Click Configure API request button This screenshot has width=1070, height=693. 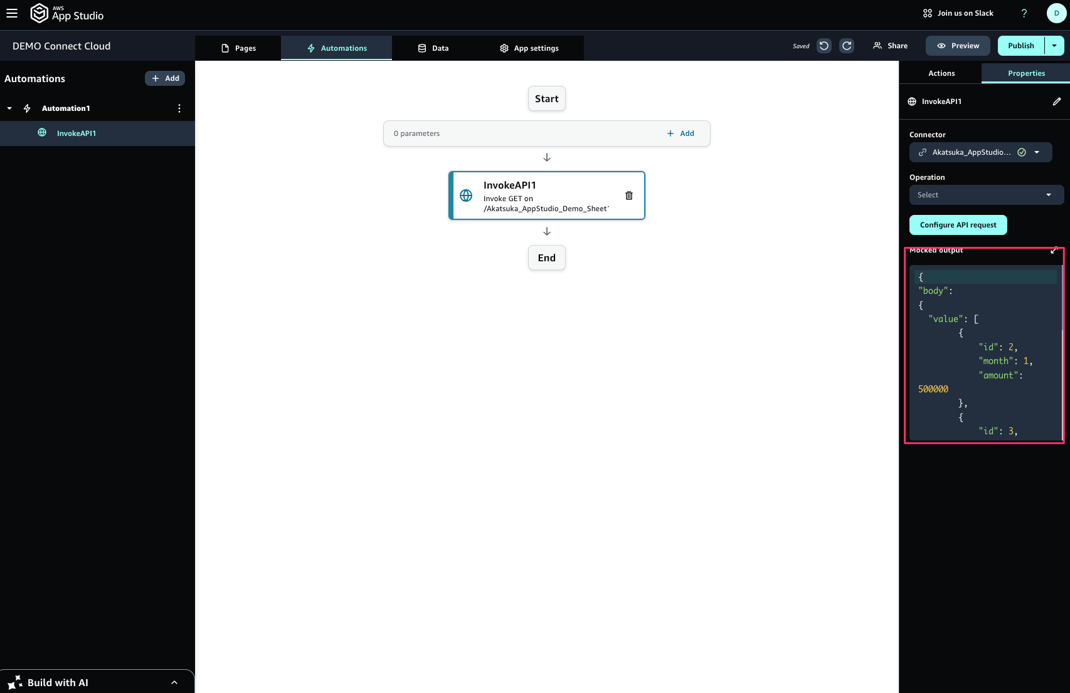pyautogui.click(x=958, y=225)
